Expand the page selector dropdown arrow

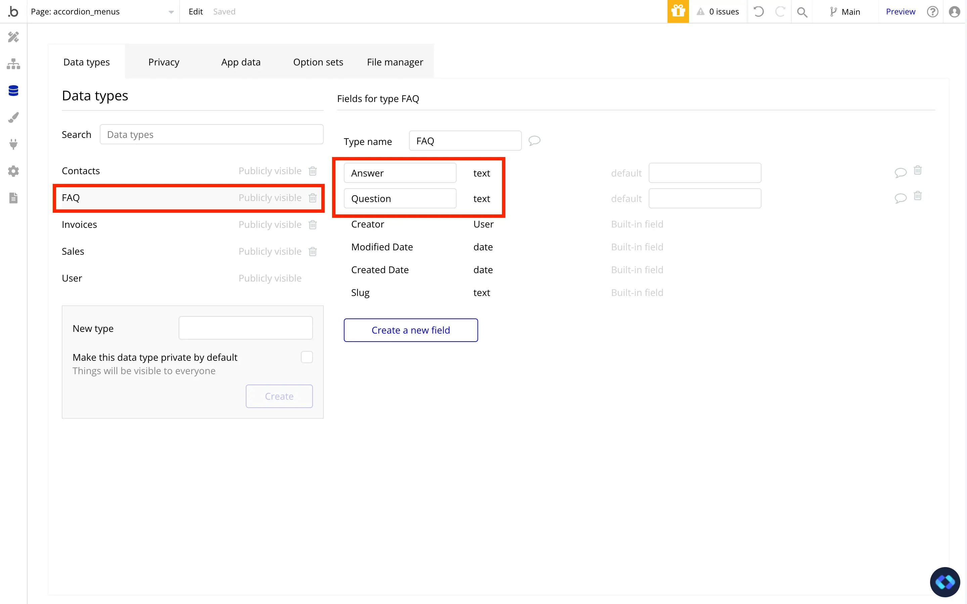[x=171, y=12]
